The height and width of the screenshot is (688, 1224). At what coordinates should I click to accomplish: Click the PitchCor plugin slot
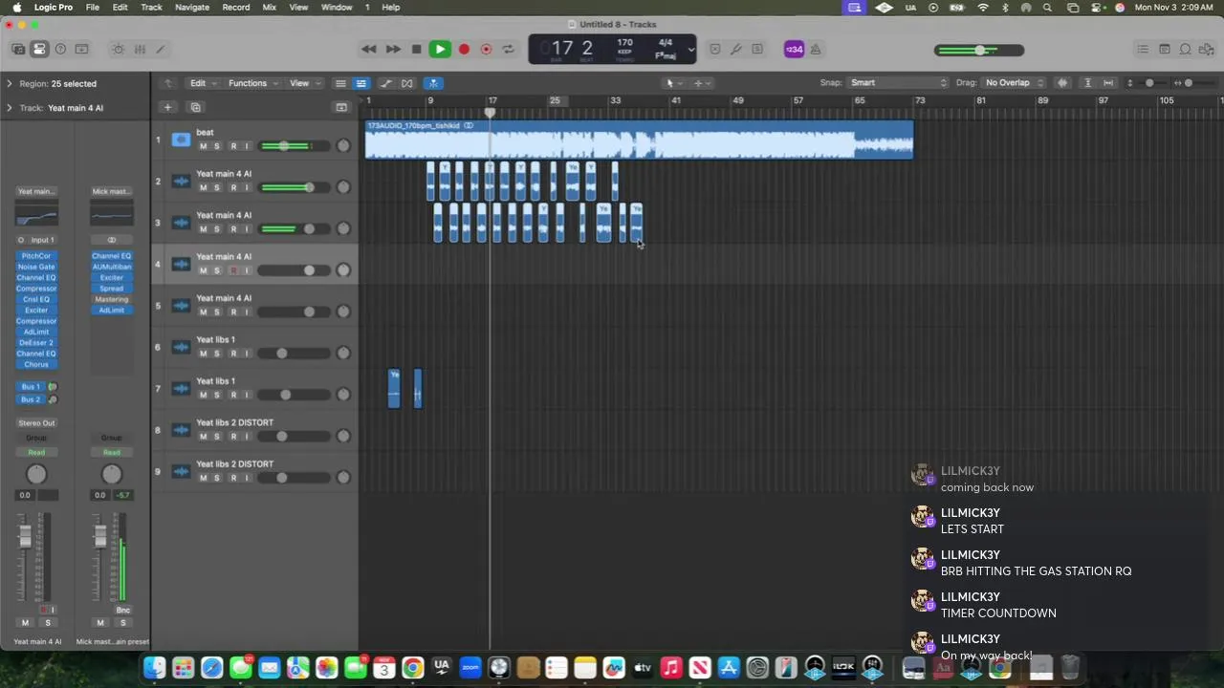(36, 256)
